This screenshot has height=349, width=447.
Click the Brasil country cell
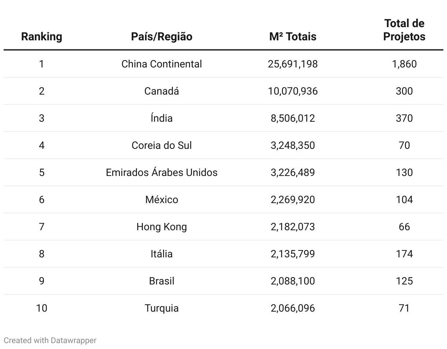(x=162, y=281)
